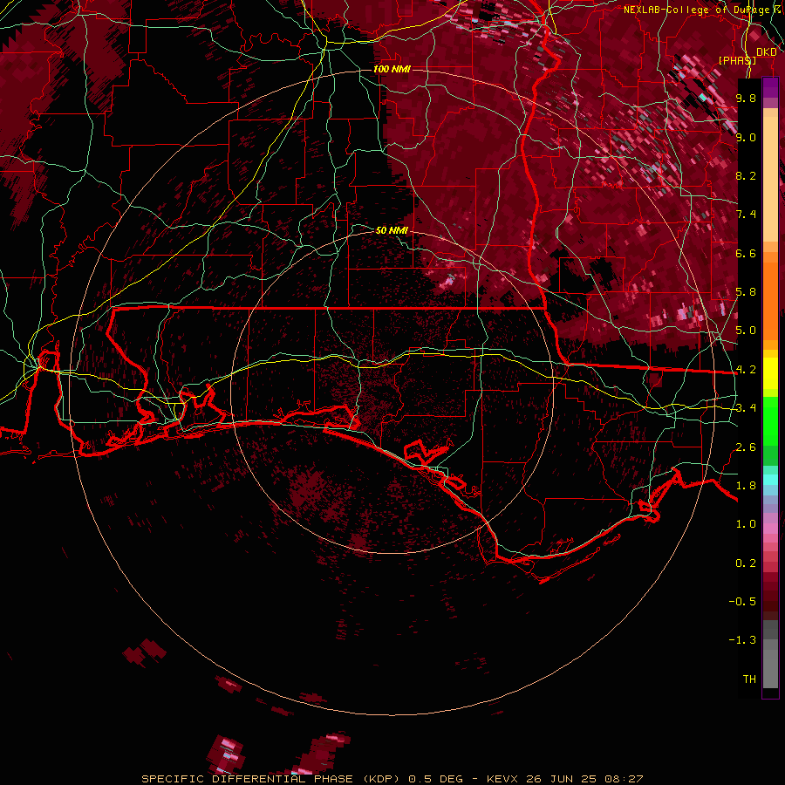
Task: Pick the yellow color bar segment
Action: click(x=770, y=373)
